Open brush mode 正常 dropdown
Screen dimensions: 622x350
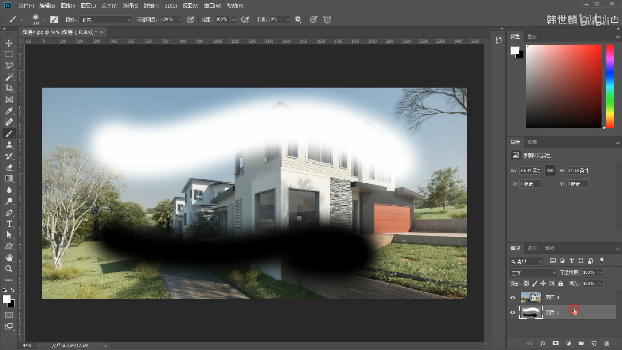[106, 19]
